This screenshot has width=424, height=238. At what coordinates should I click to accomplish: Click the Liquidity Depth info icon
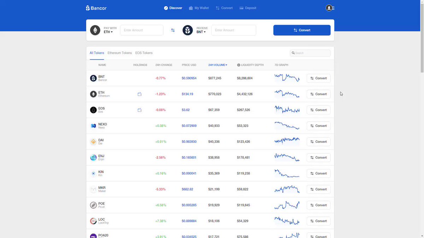tap(238, 65)
